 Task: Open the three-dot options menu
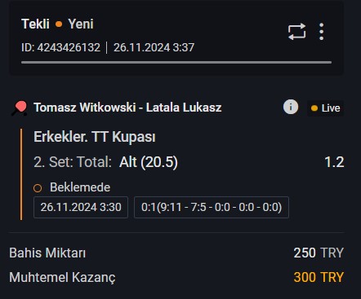(x=322, y=32)
